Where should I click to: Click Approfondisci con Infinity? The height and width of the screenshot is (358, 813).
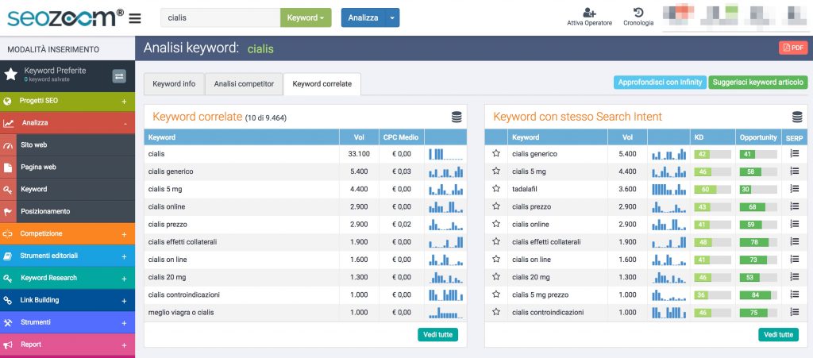click(x=660, y=82)
